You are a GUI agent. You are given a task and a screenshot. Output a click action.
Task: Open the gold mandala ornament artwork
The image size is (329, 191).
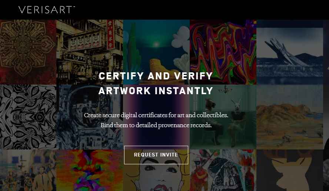tap(28, 52)
